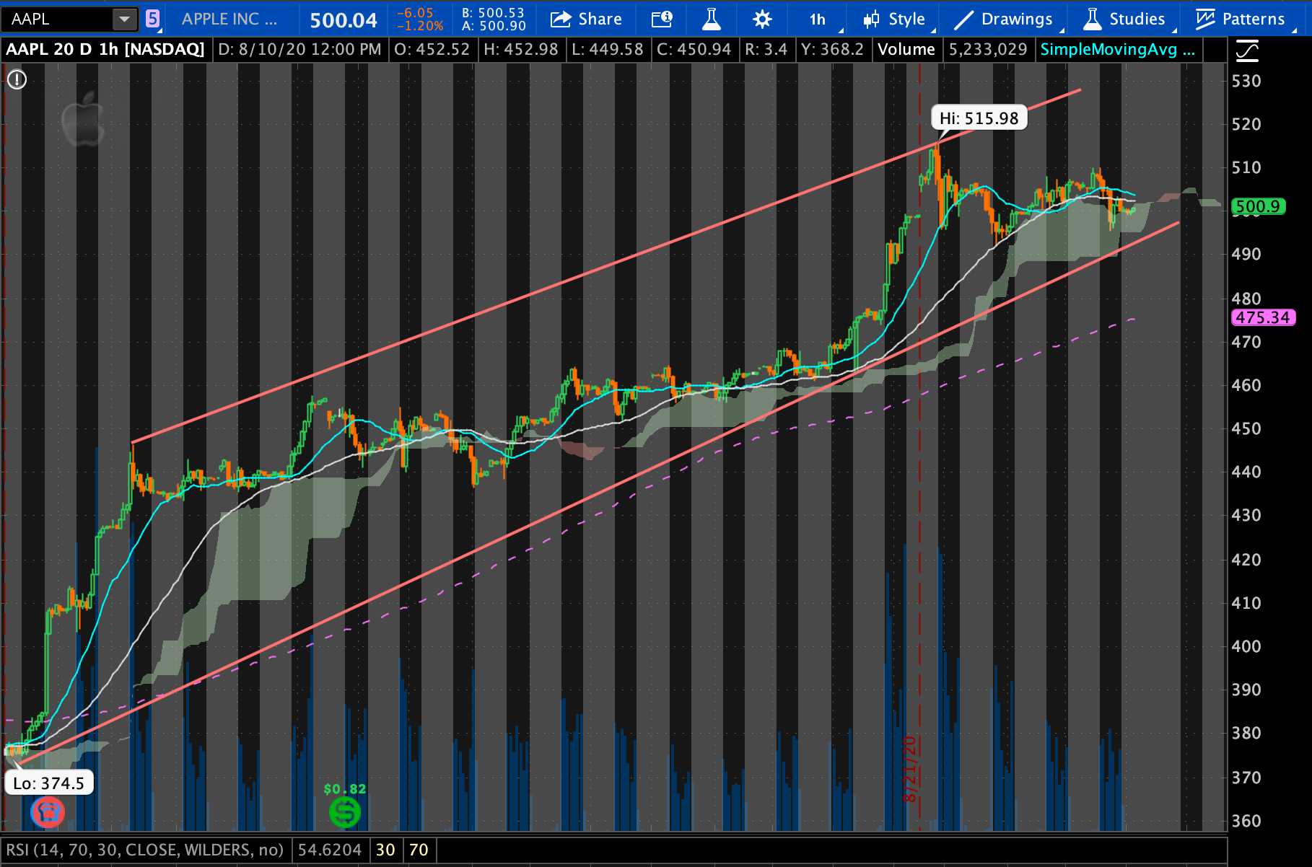Click the SimpleMovingAvg study label
Screen dimensions: 1312x867
coord(1117,50)
